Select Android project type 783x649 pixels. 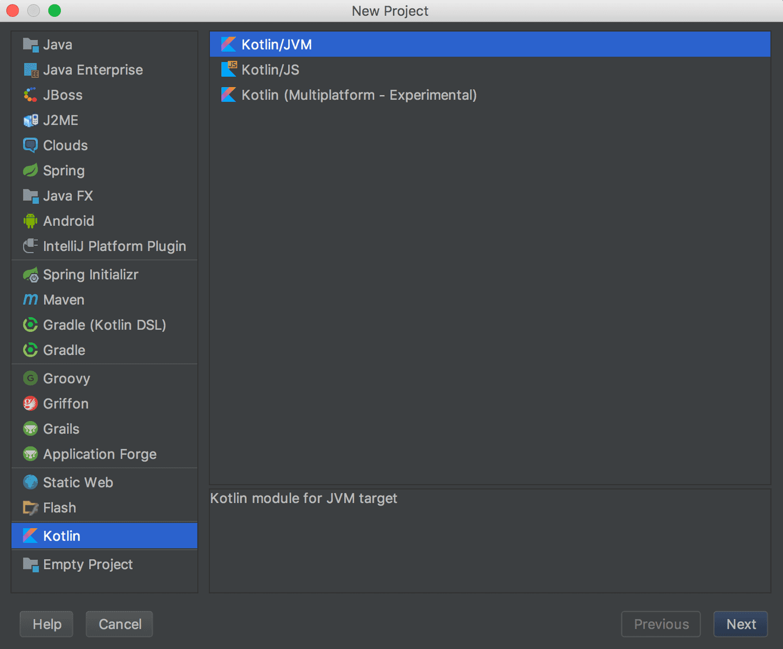69,221
